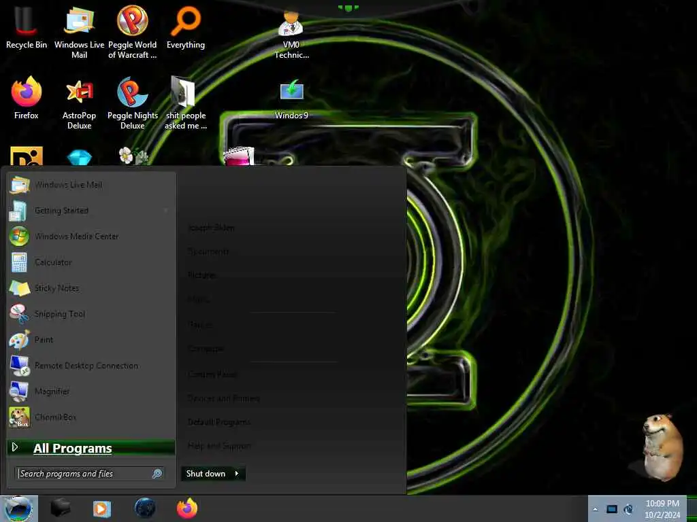Click the Shut down button

click(x=206, y=474)
